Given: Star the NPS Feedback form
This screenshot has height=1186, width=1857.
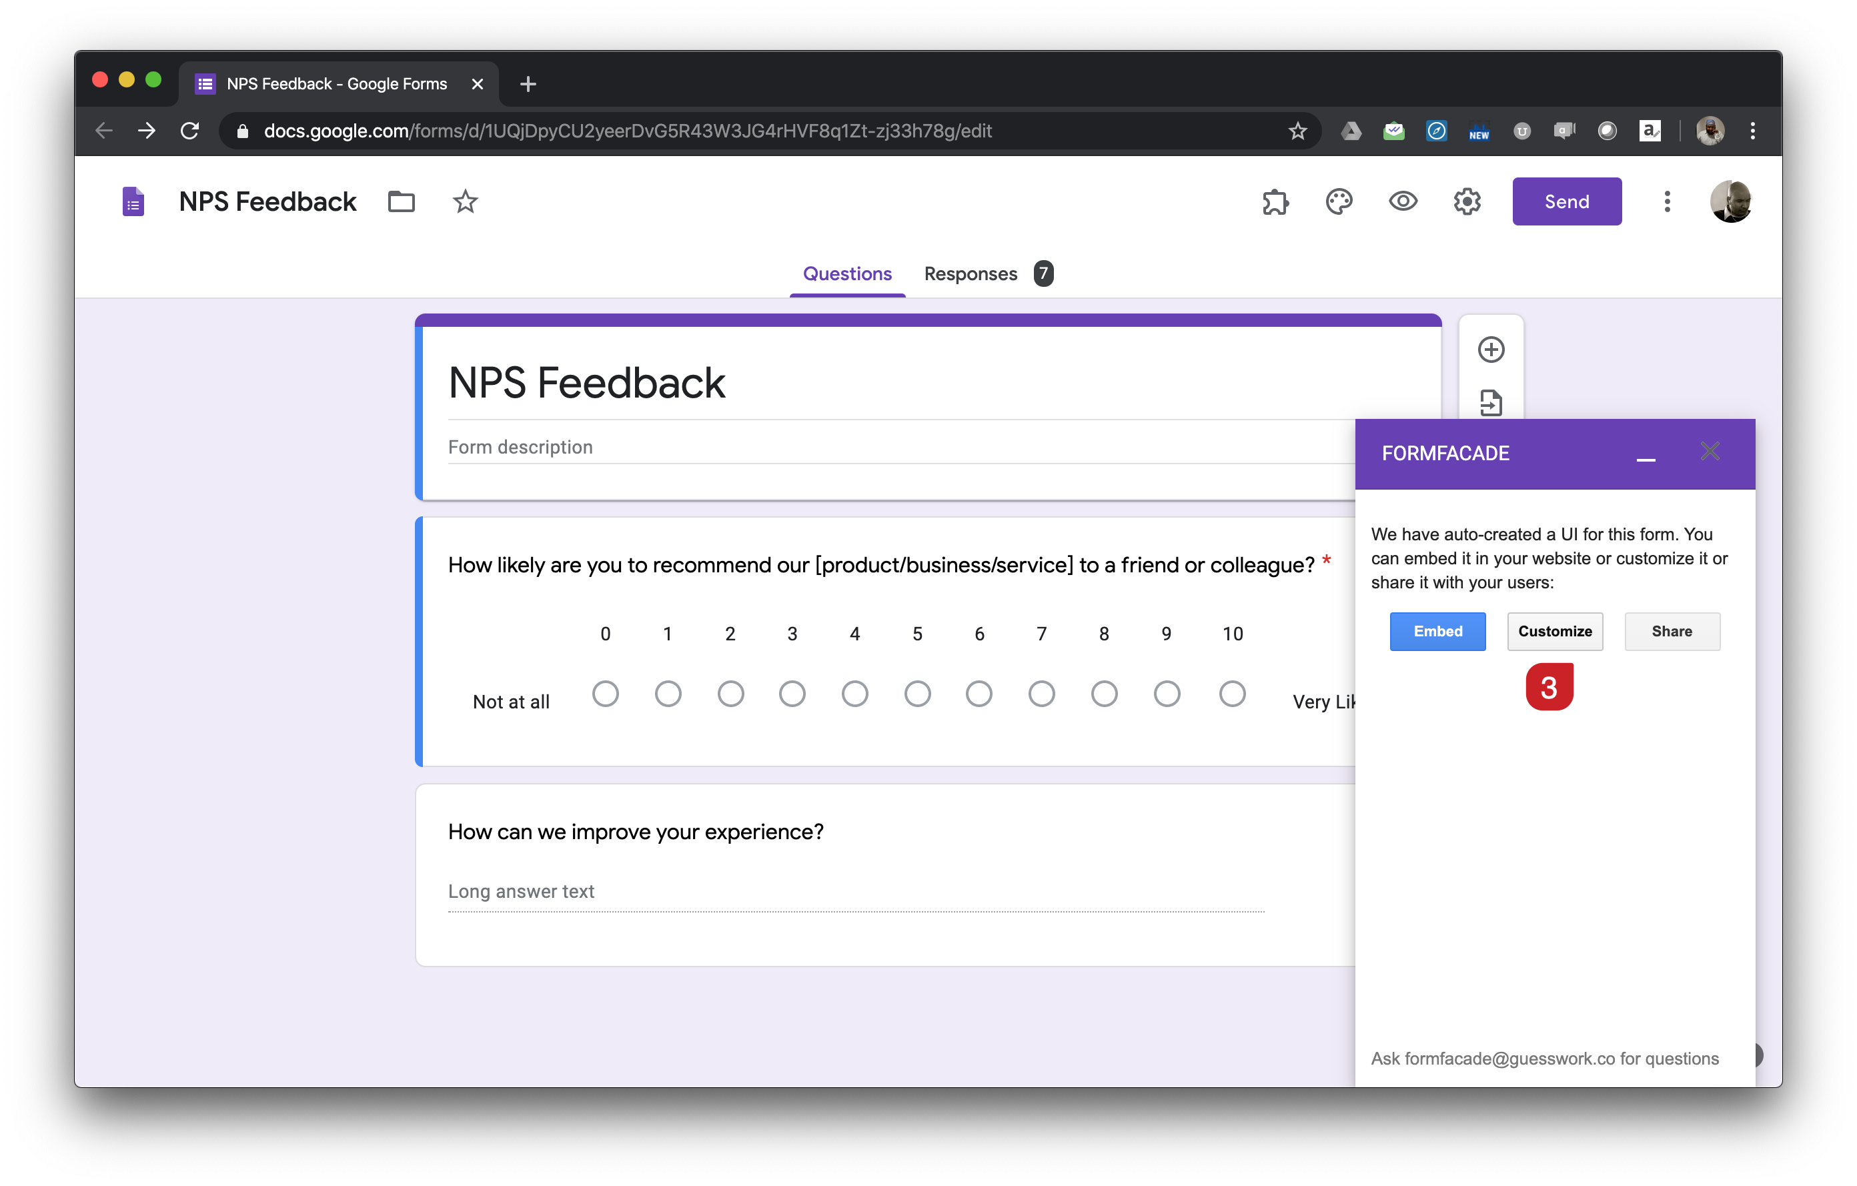Looking at the screenshot, I should point(464,201).
